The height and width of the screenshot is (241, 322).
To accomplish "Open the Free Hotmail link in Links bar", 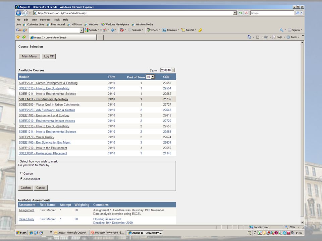I will (x=56, y=24).
